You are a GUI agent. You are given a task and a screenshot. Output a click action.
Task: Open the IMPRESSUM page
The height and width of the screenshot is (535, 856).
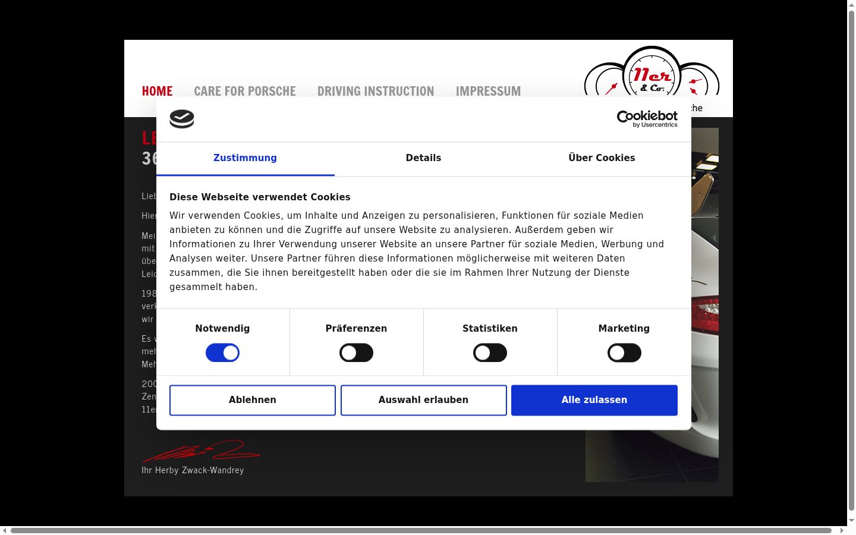(488, 91)
